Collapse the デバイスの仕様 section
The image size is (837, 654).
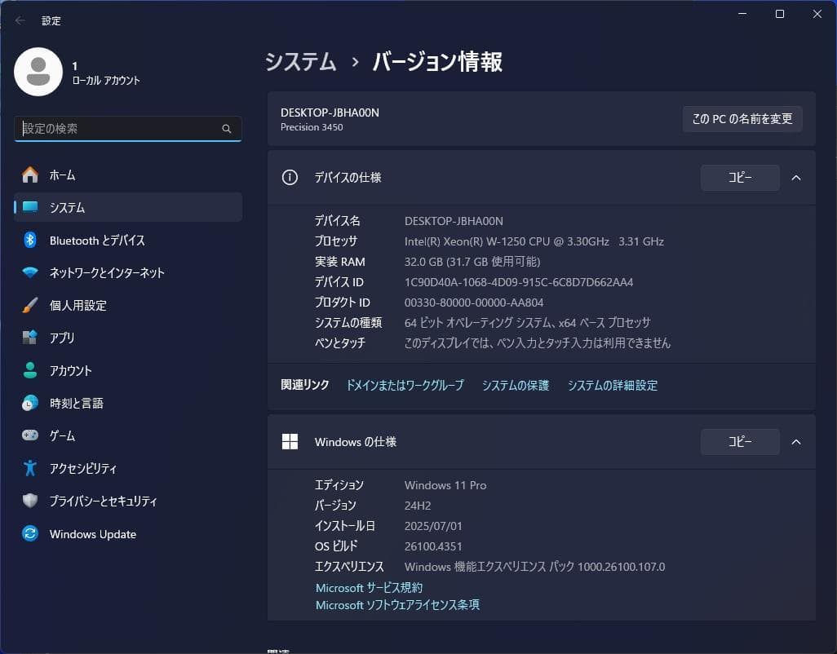click(x=796, y=177)
